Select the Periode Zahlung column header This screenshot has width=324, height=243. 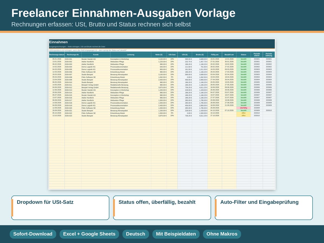click(x=269, y=55)
